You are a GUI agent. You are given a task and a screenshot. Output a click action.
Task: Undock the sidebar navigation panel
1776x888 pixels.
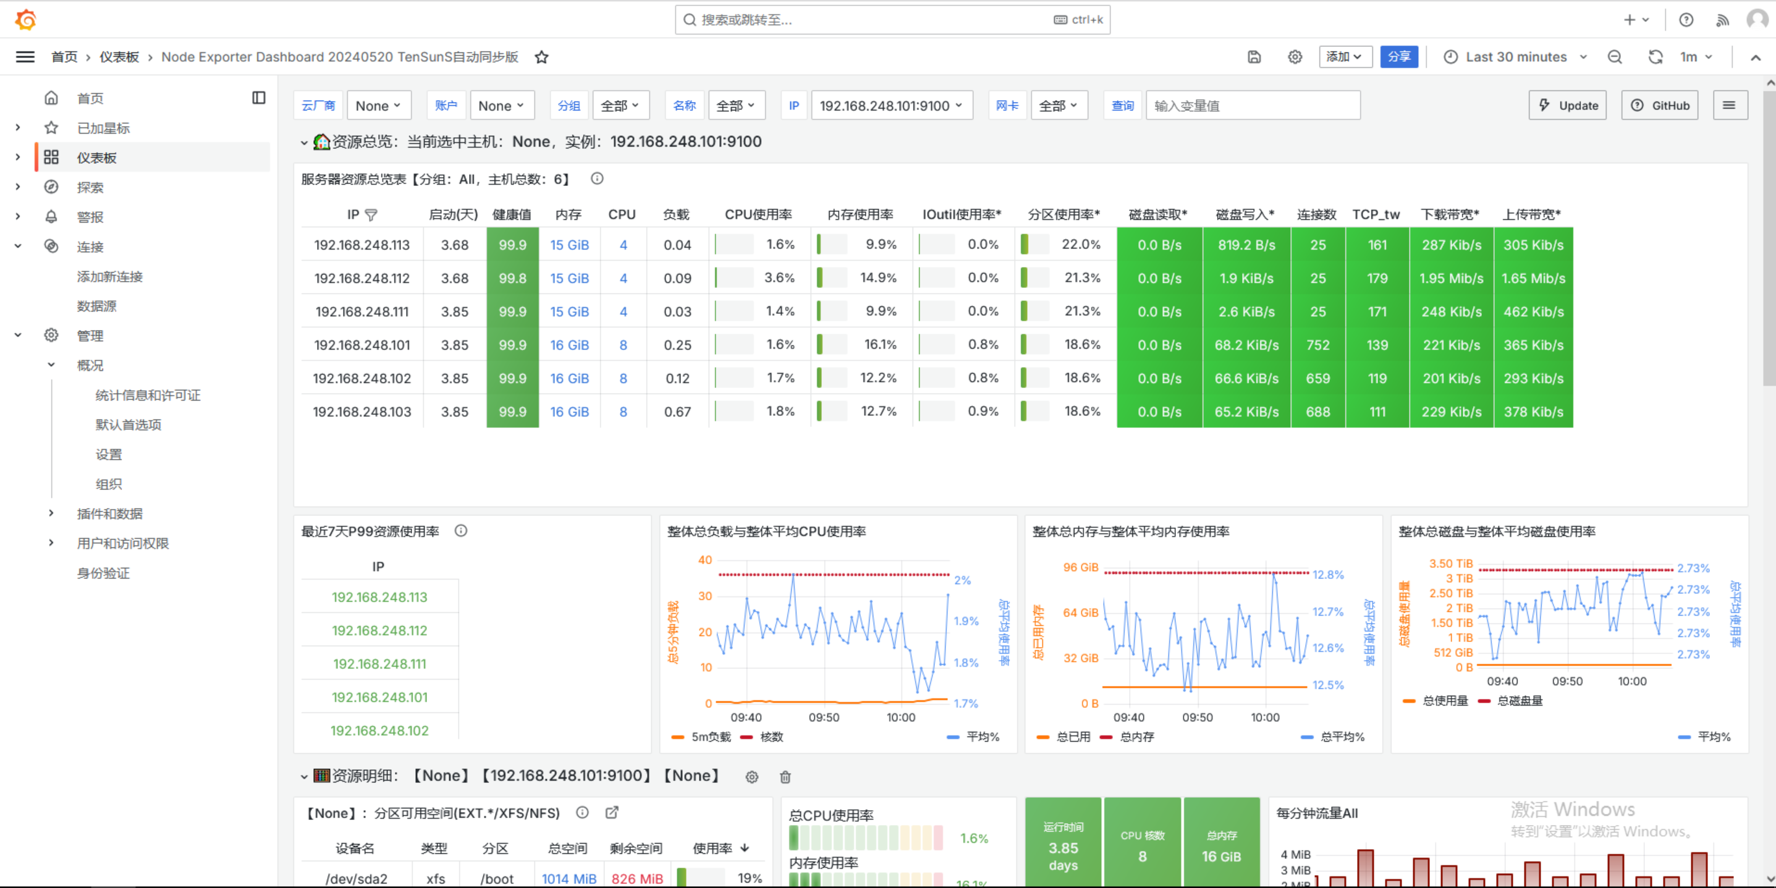pyautogui.click(x=258, y=98)
